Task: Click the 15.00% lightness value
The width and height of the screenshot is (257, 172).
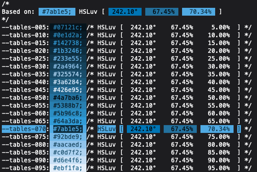Action: pyautogui.click(x=219, y=43)
